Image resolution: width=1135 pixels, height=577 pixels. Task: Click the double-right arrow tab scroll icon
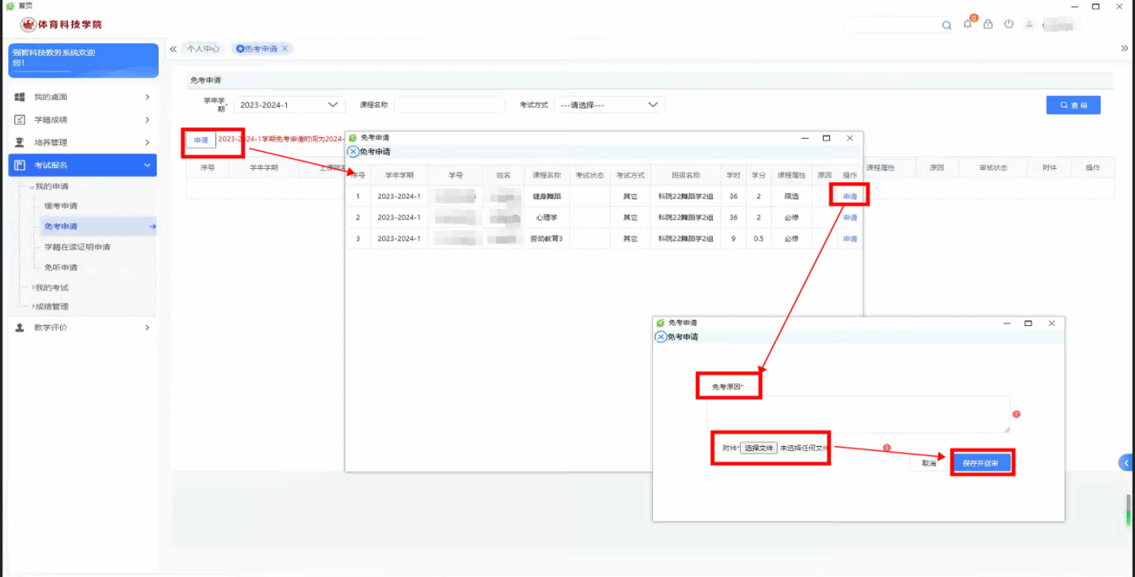coord(1124,49)
